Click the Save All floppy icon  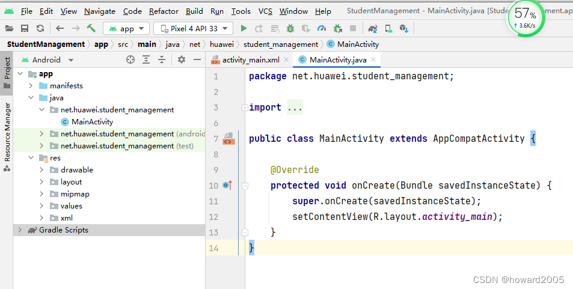tap(25, 28)
